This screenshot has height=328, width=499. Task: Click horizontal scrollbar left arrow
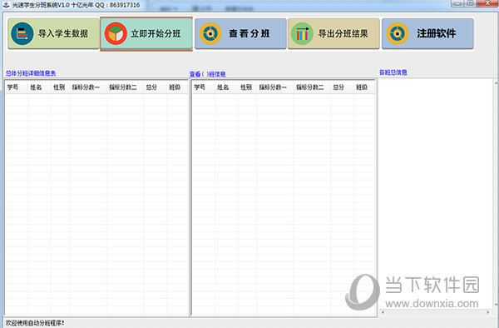coord(383,312)
